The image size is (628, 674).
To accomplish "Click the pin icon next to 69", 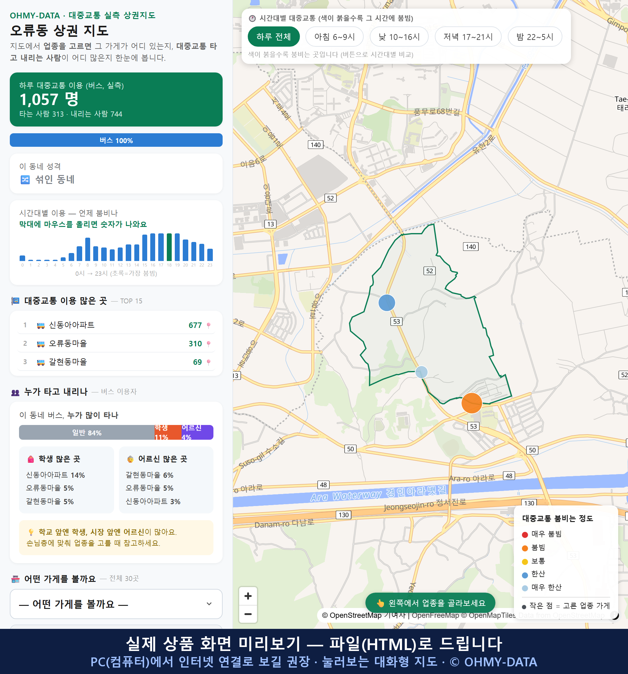I will [209, 362].
